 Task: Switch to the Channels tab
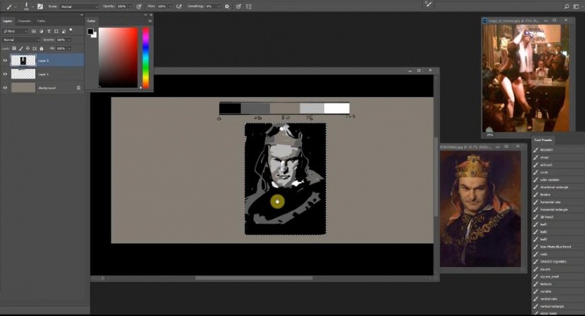pyautogui.click(x=24, y=21)
